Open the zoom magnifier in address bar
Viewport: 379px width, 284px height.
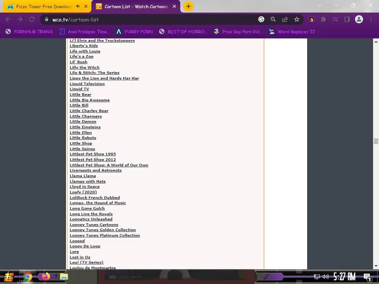(x=273, y=19)
